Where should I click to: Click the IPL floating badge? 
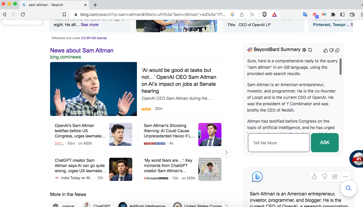click(x=356, y=159)
